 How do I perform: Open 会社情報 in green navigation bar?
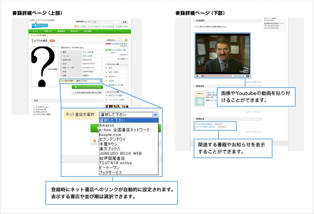click(x=88, y=31)
